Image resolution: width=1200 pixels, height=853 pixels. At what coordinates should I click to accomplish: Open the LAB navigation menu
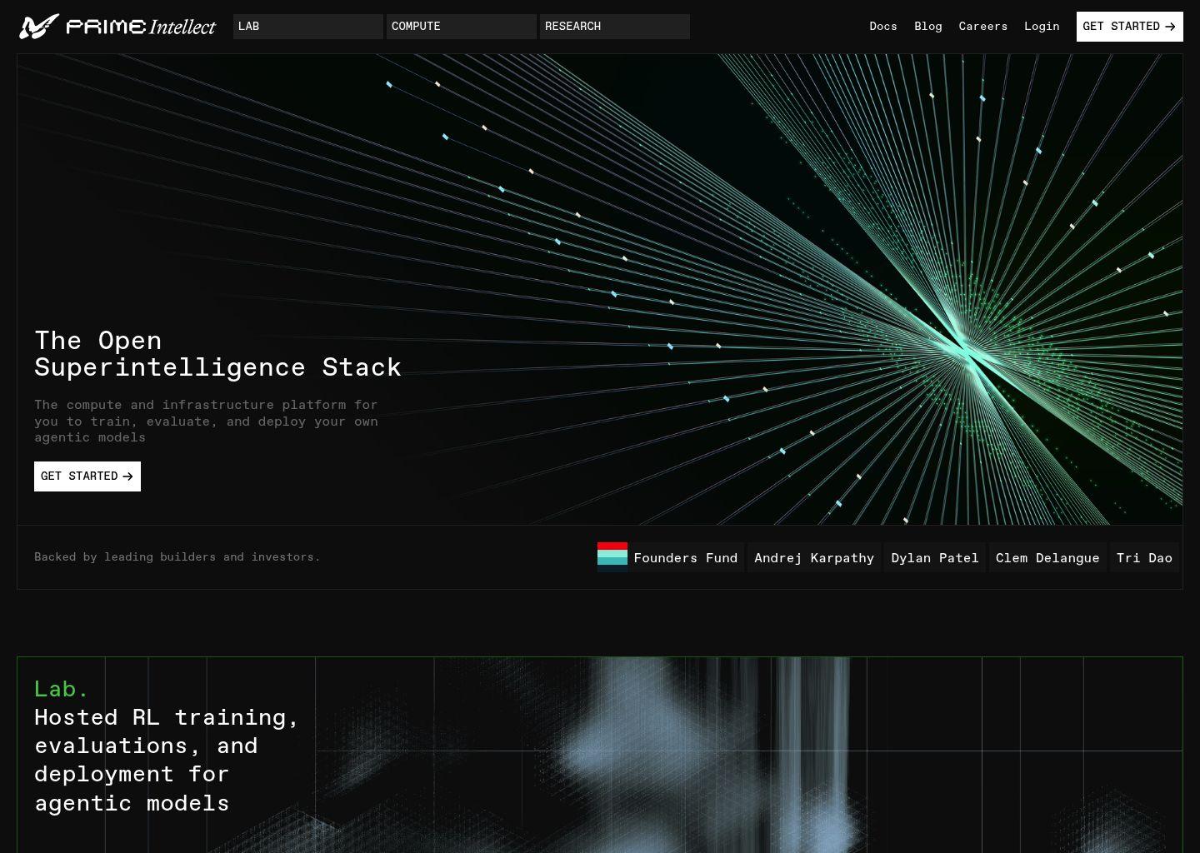[x=307, y=27]
